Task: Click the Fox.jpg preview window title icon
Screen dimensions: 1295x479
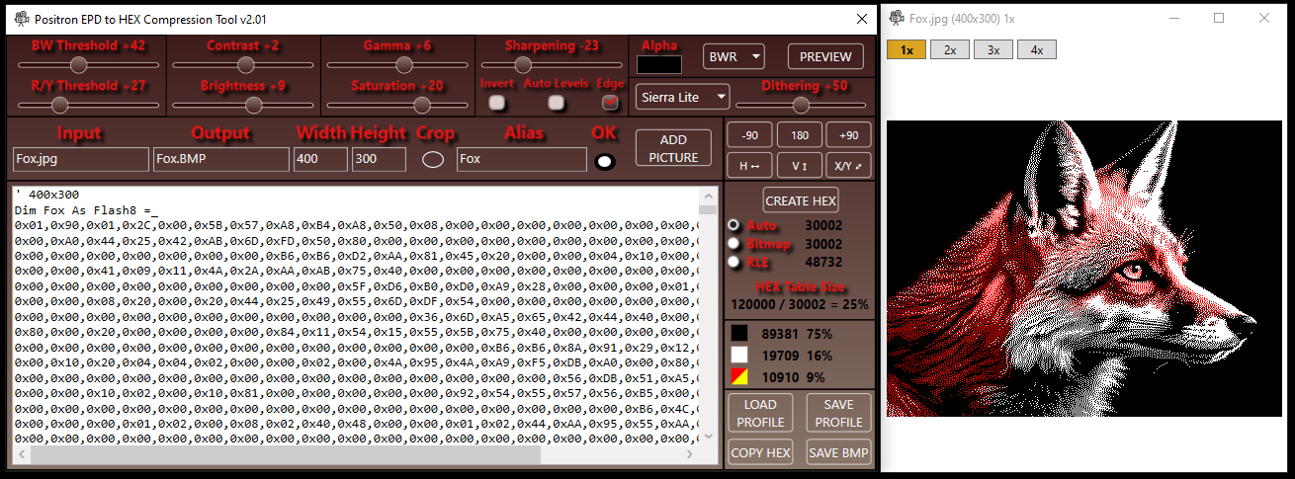Action: coord(897,18)
